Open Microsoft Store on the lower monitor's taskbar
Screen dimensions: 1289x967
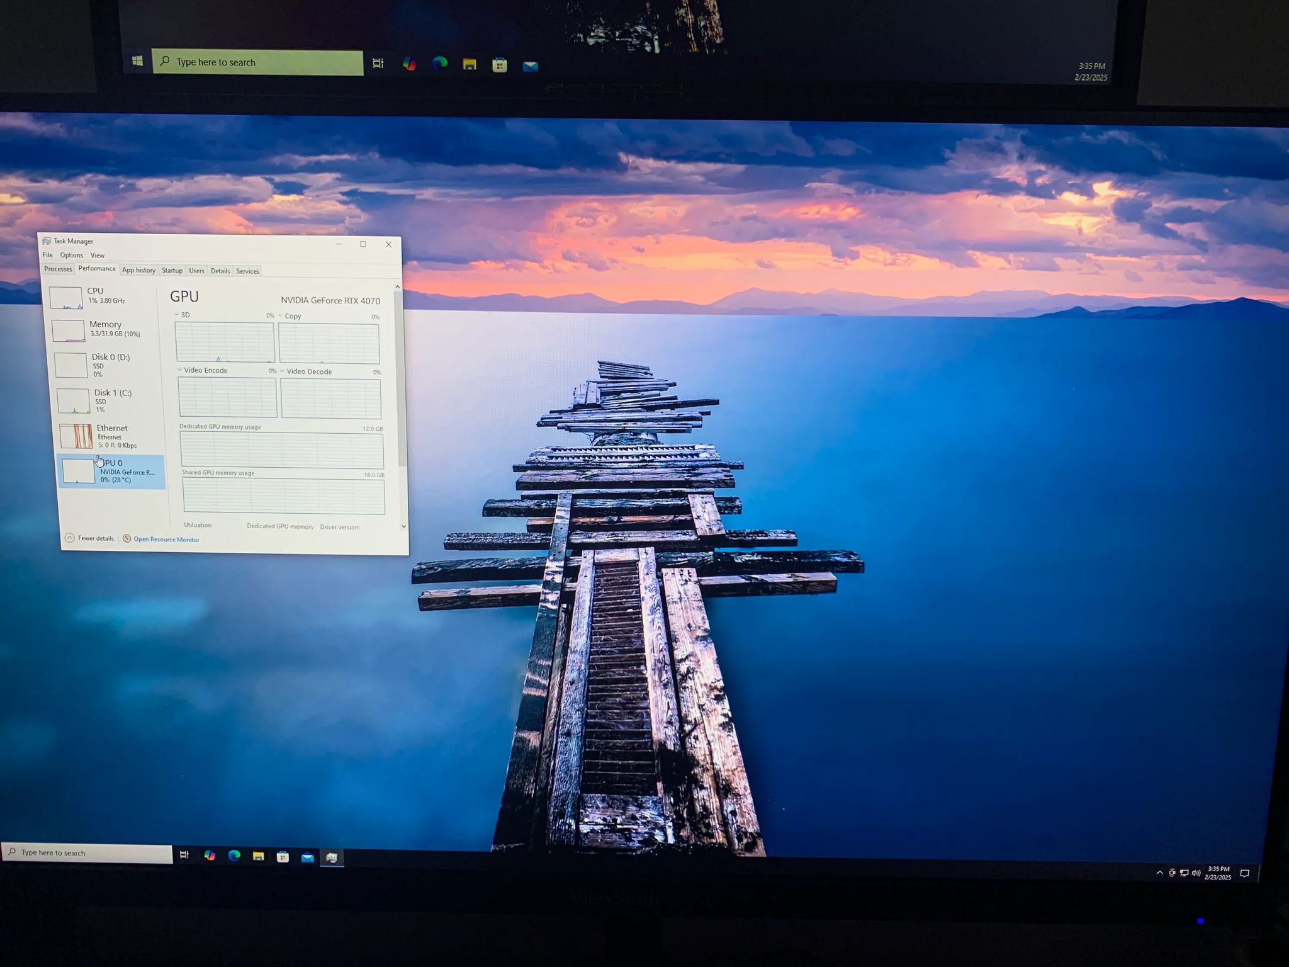283,857
